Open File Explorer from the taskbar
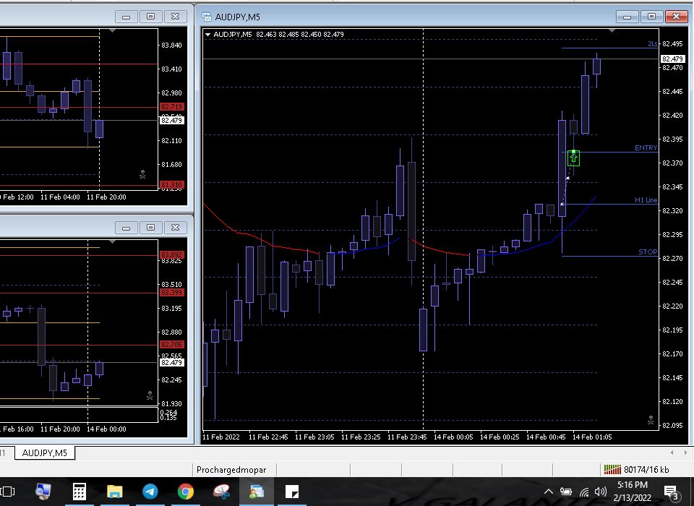694x506 pixels. [115, 492]
